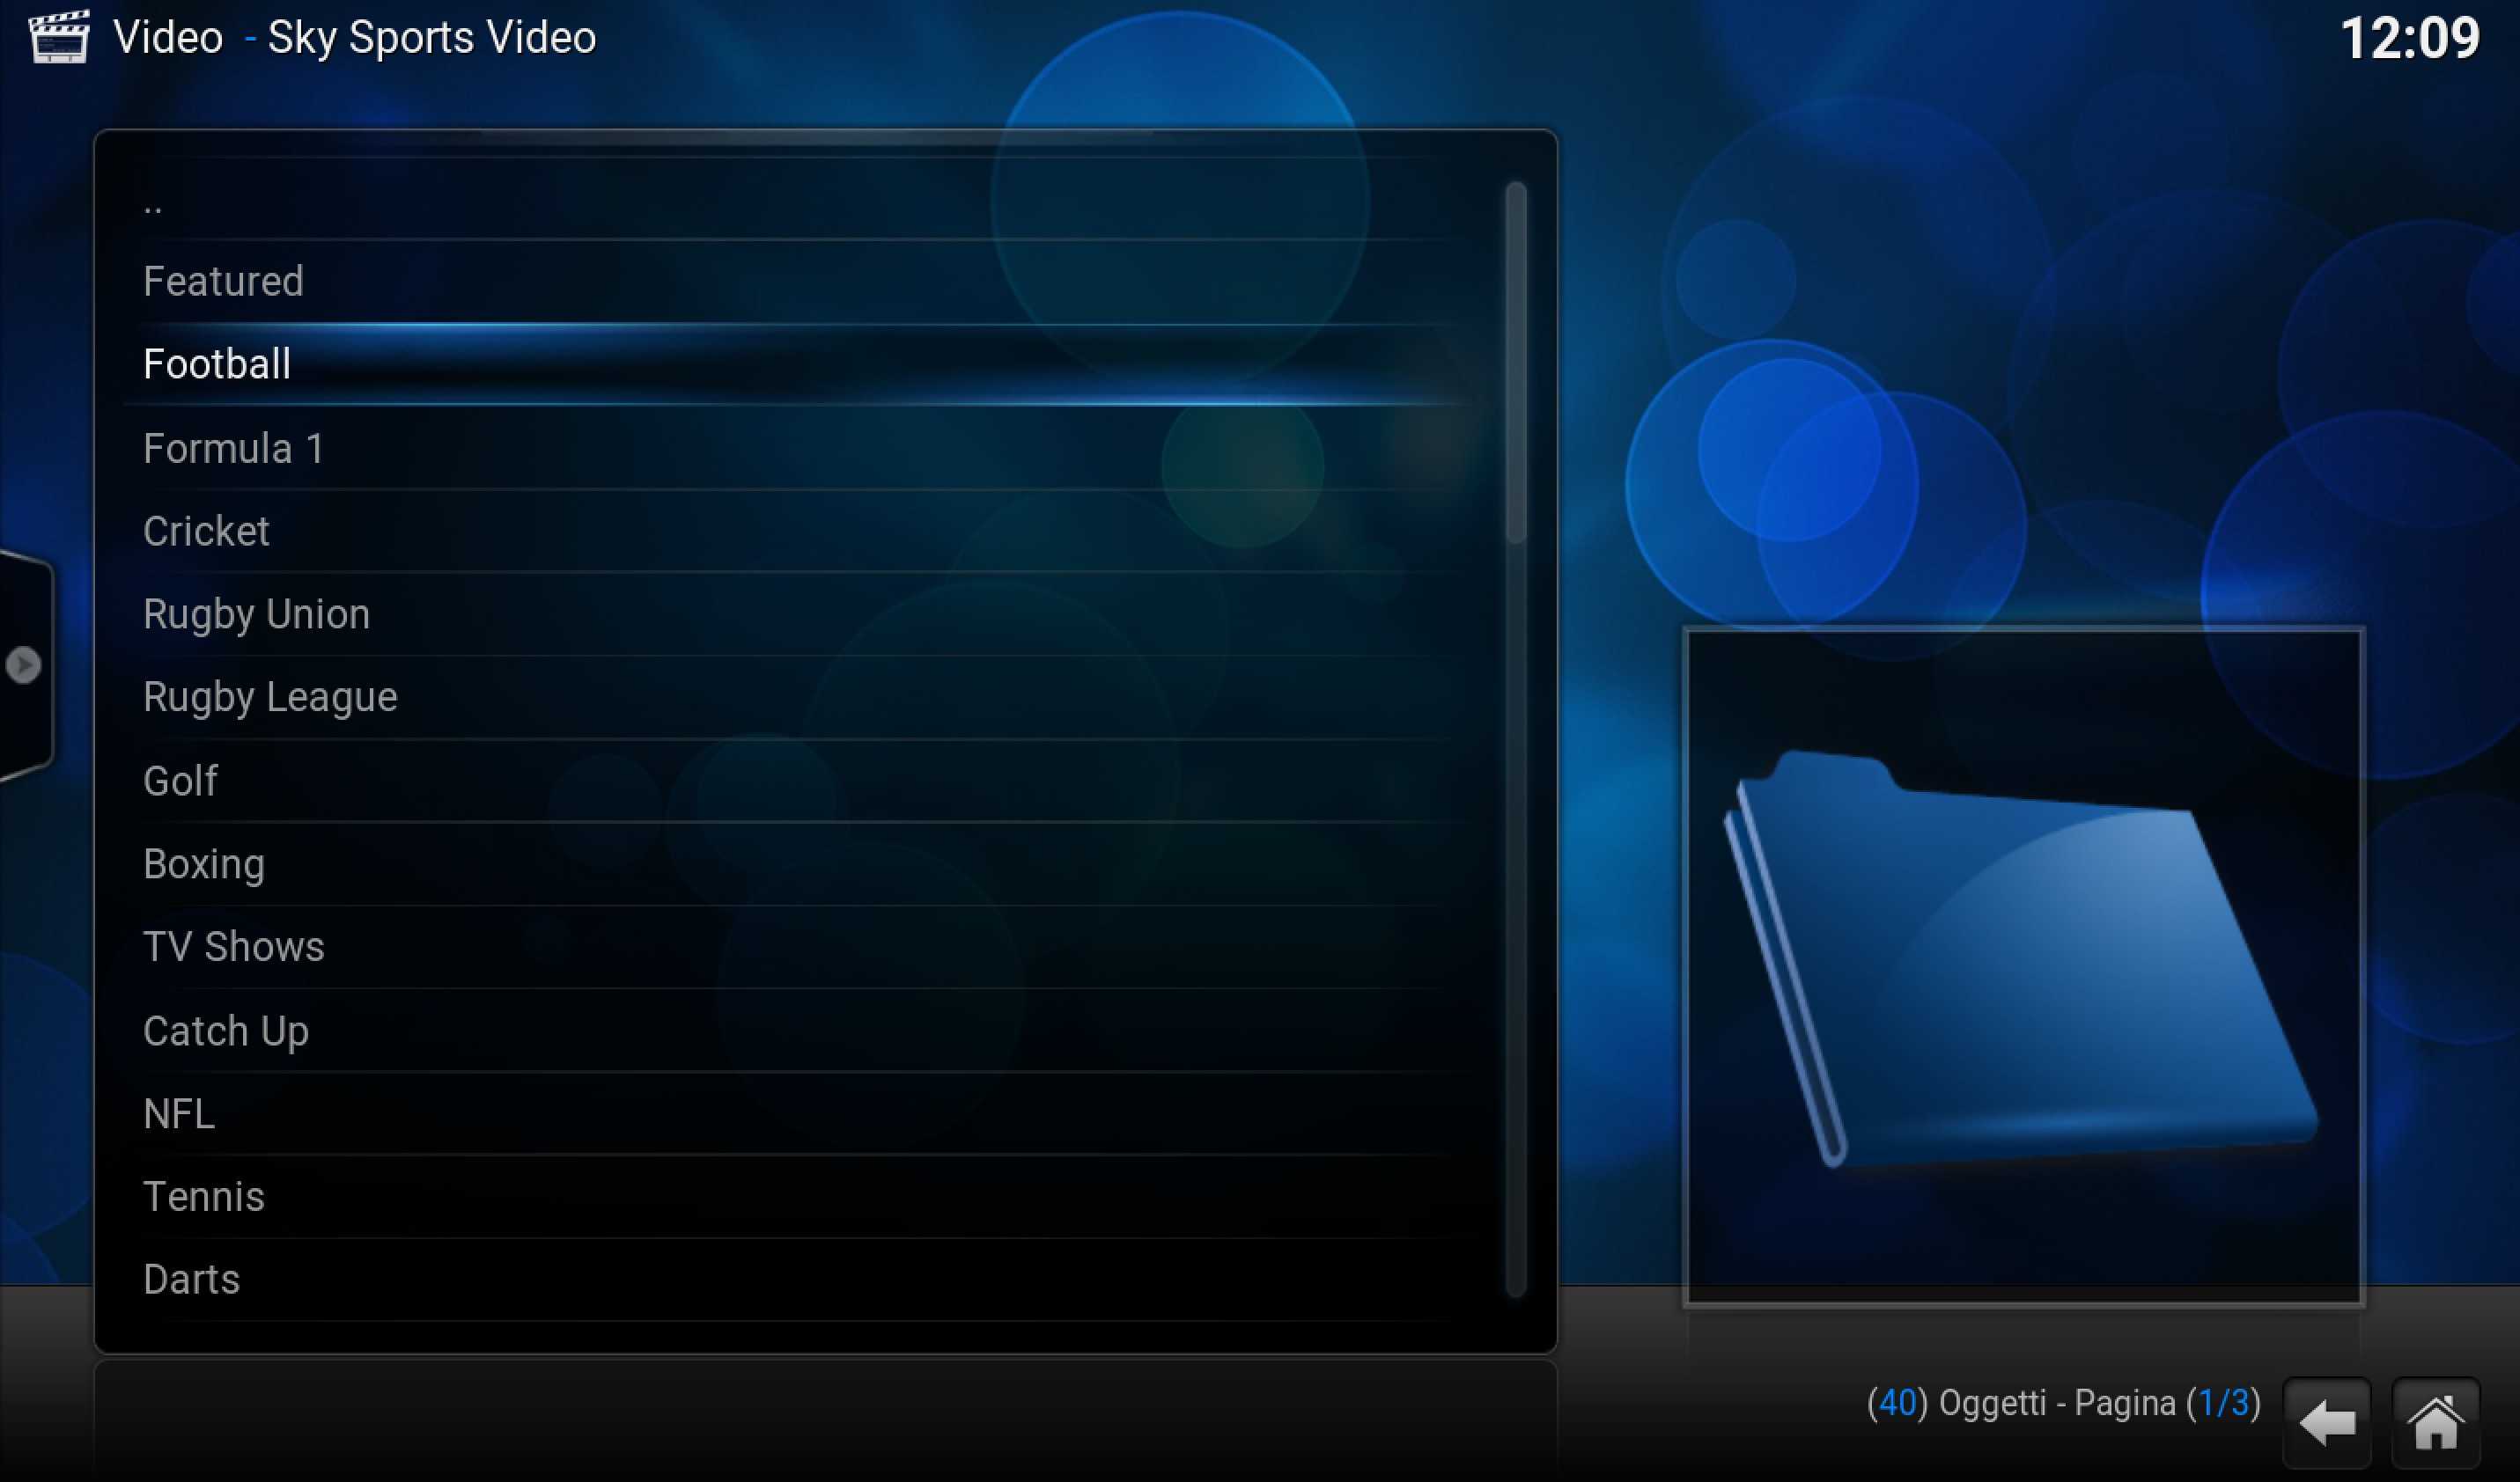The height and width of the screenshot is (1482, 2520).
Task: Open the Featured folder
Action: point(223,282)
